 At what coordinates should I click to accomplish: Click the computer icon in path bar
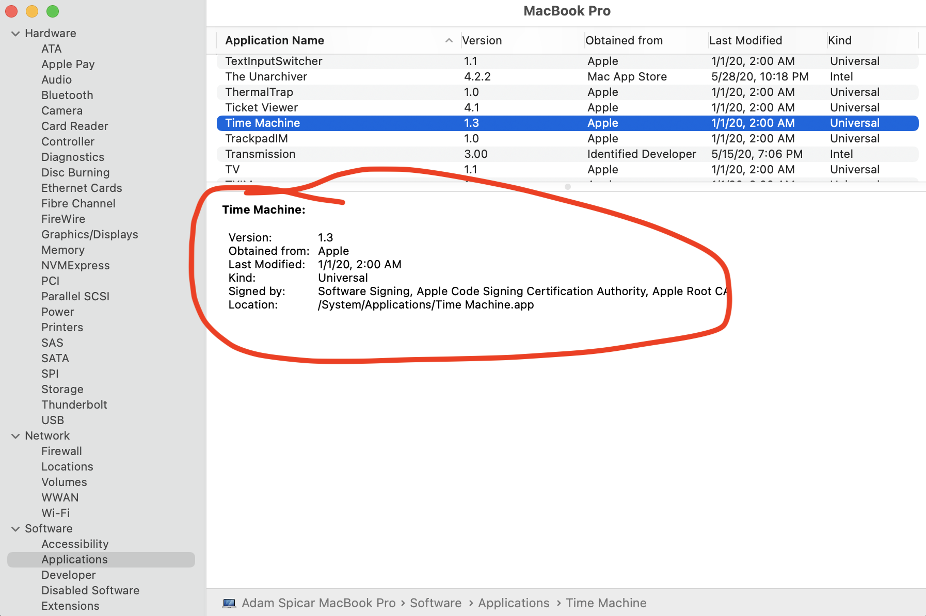tap(229, 603)
